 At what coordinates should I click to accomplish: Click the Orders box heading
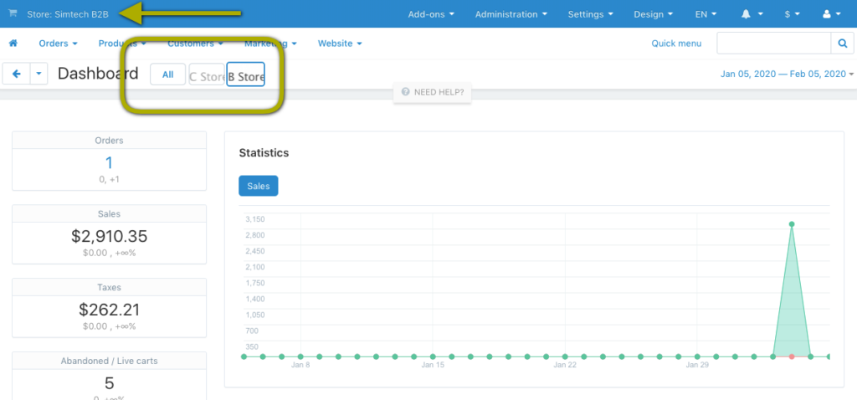[110, 141]
